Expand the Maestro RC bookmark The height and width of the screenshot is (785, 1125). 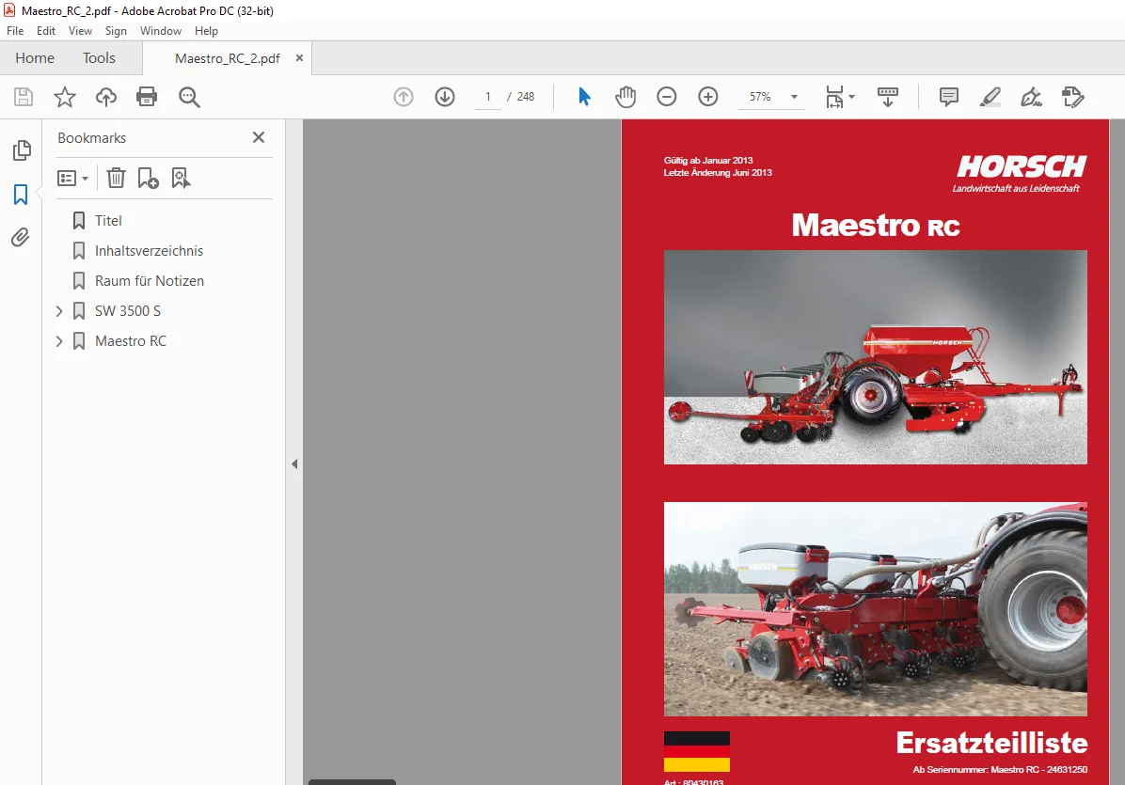pyautogui.click(x=59, y=341)
